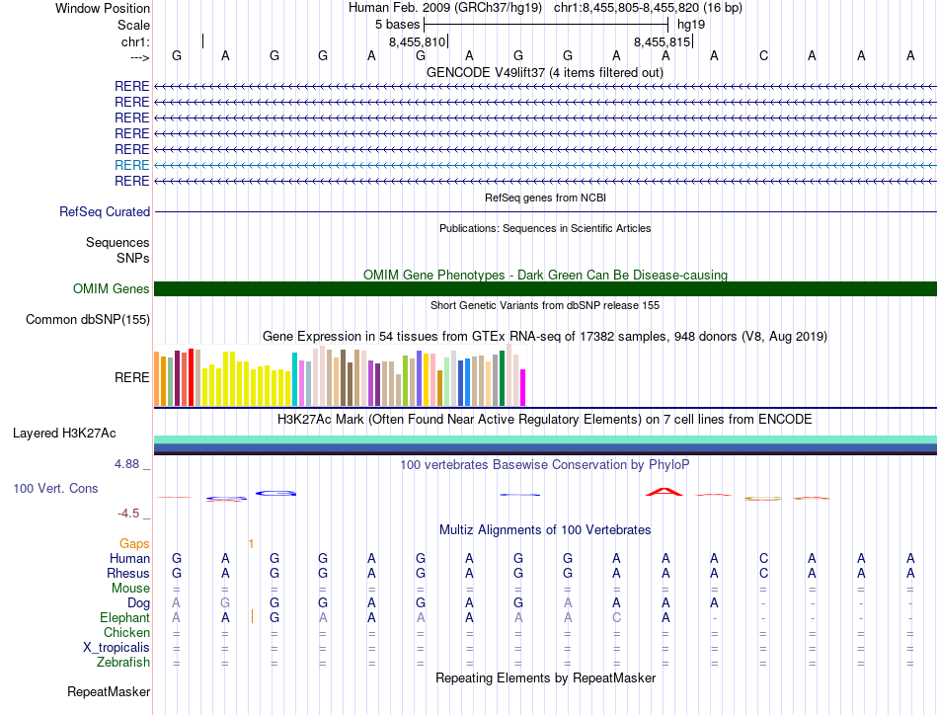The image size is (938, 715).
Task: Click the C base in the top sequence row
Action: coord(763,55)
